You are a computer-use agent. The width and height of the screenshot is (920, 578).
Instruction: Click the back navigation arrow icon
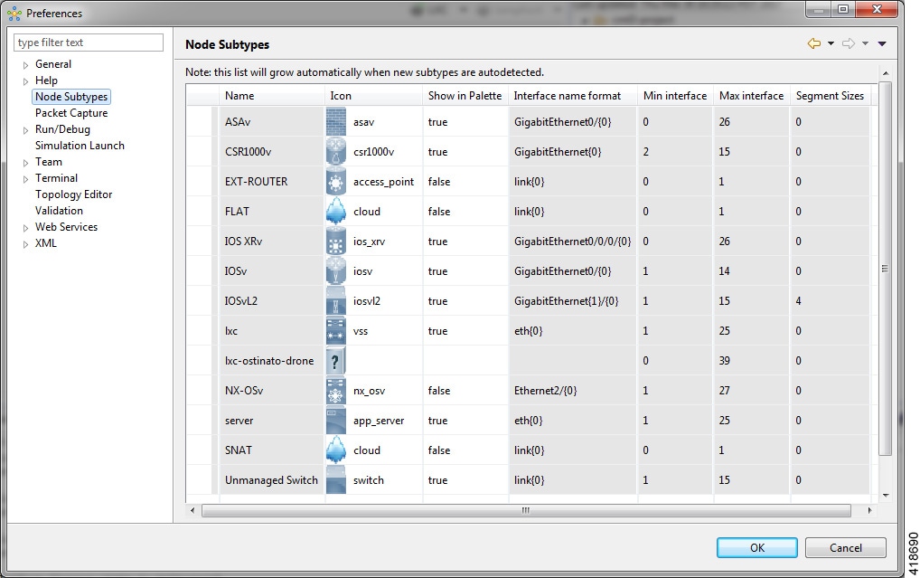coord(814,44)
